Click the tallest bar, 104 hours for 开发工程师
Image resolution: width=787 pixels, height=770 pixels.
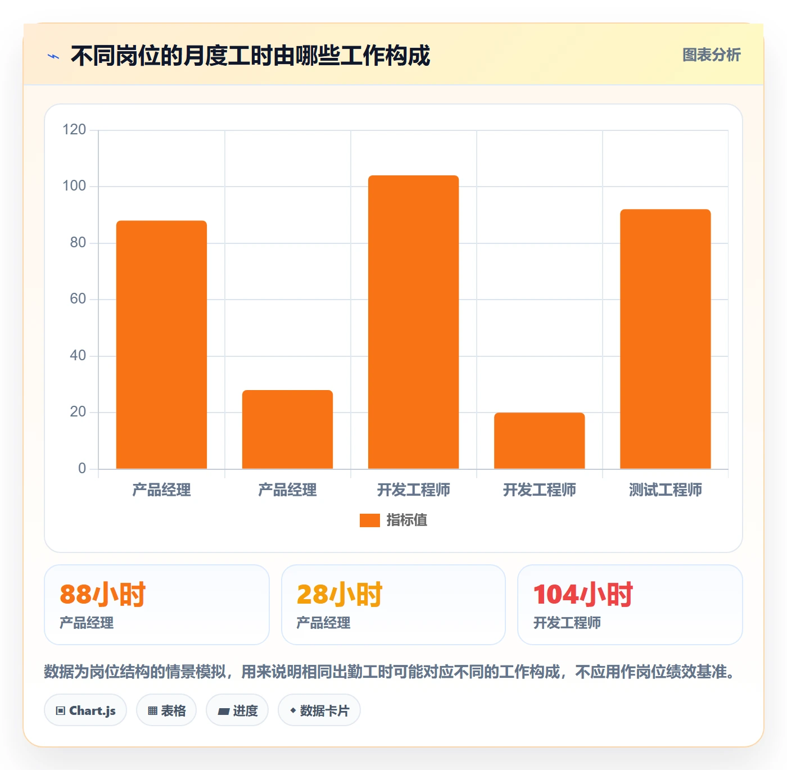(414, 322)
